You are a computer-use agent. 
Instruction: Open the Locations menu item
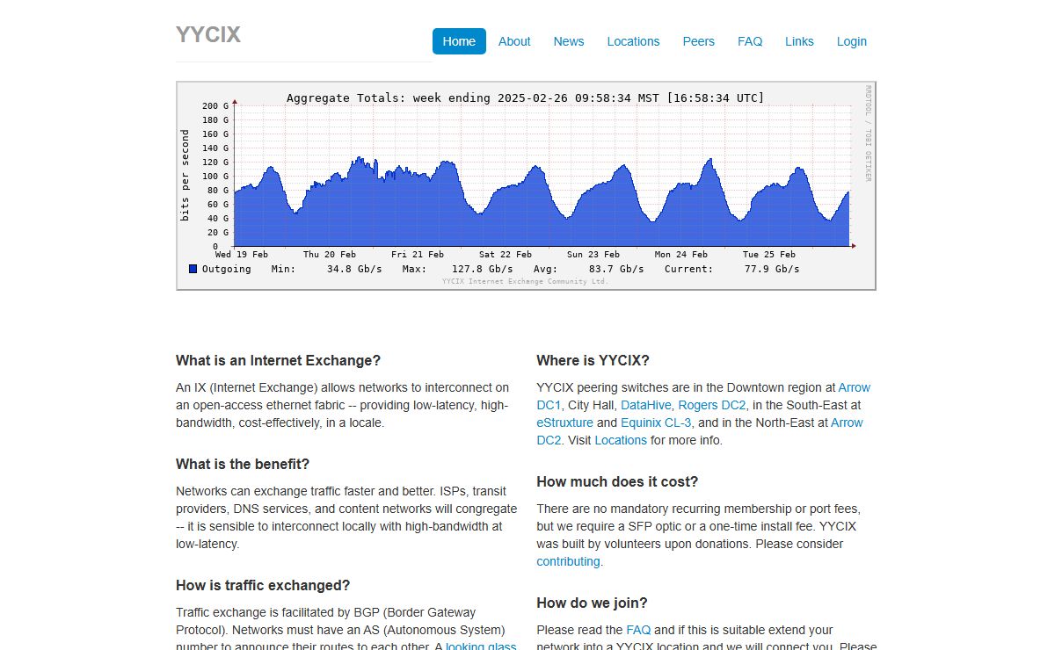point(633,41)
